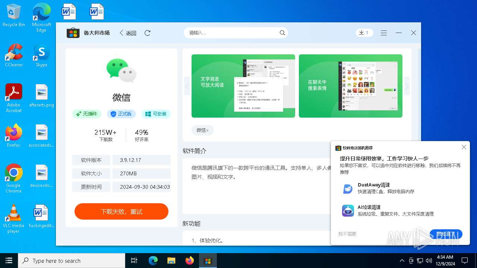
Task: Open the hamburger menu in the title bar
Action: 384,33
